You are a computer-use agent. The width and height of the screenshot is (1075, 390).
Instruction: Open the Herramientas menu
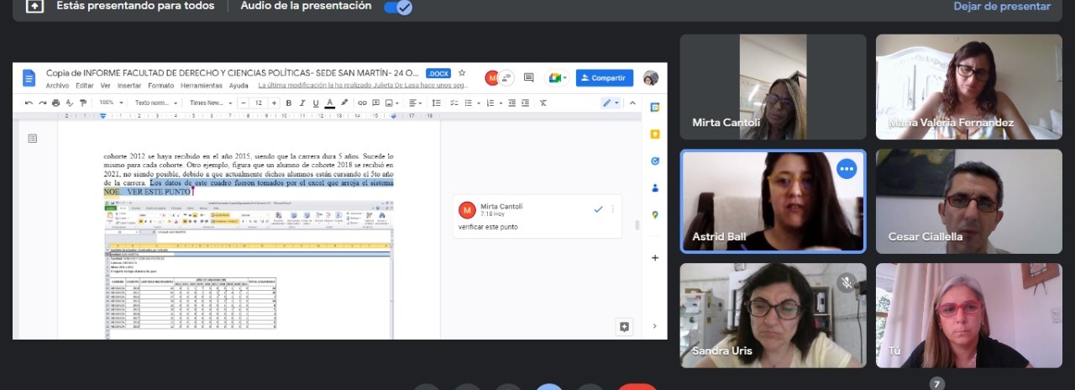(x=202, y=86)
